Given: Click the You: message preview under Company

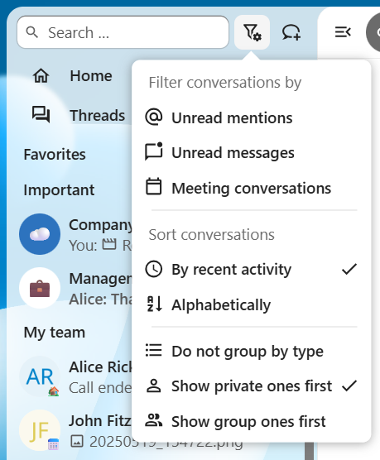Looking at the screenshot, I should 100,246.
